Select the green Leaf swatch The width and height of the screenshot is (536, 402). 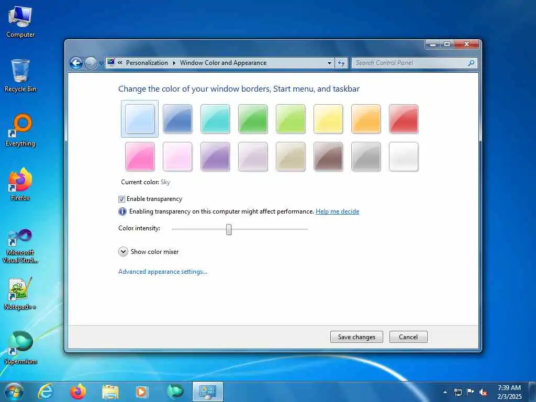253,119
